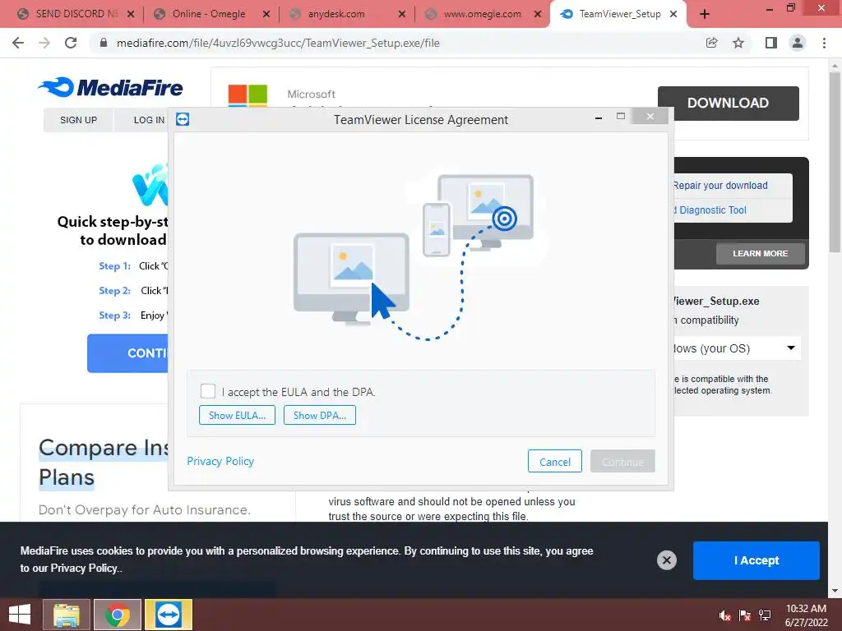Click the MediaFire logo
Image resolution: width=842 pixels, height=631 pixels.
tap(111, 87)
